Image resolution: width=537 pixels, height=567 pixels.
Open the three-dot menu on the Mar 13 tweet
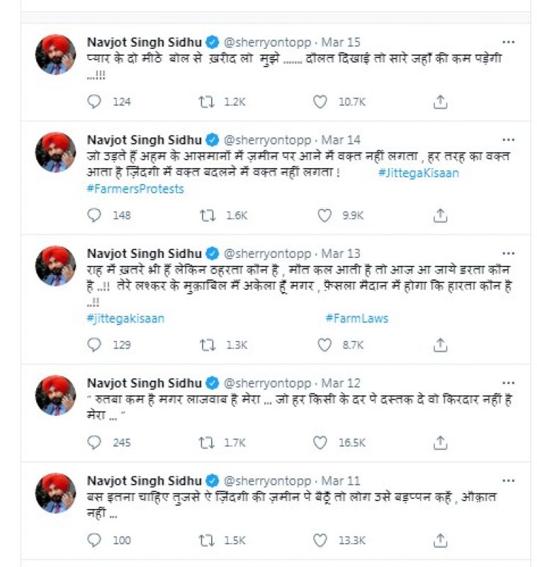click(508, 252)
